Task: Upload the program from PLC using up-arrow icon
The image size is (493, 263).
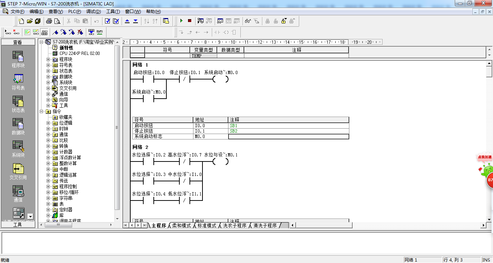Action: click(x=127, y=21)
